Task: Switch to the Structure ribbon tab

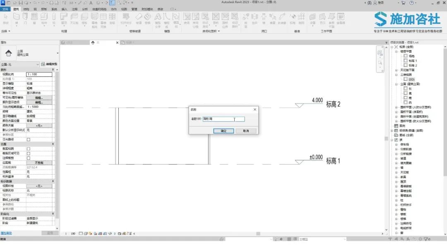Action: pos(26,9)
